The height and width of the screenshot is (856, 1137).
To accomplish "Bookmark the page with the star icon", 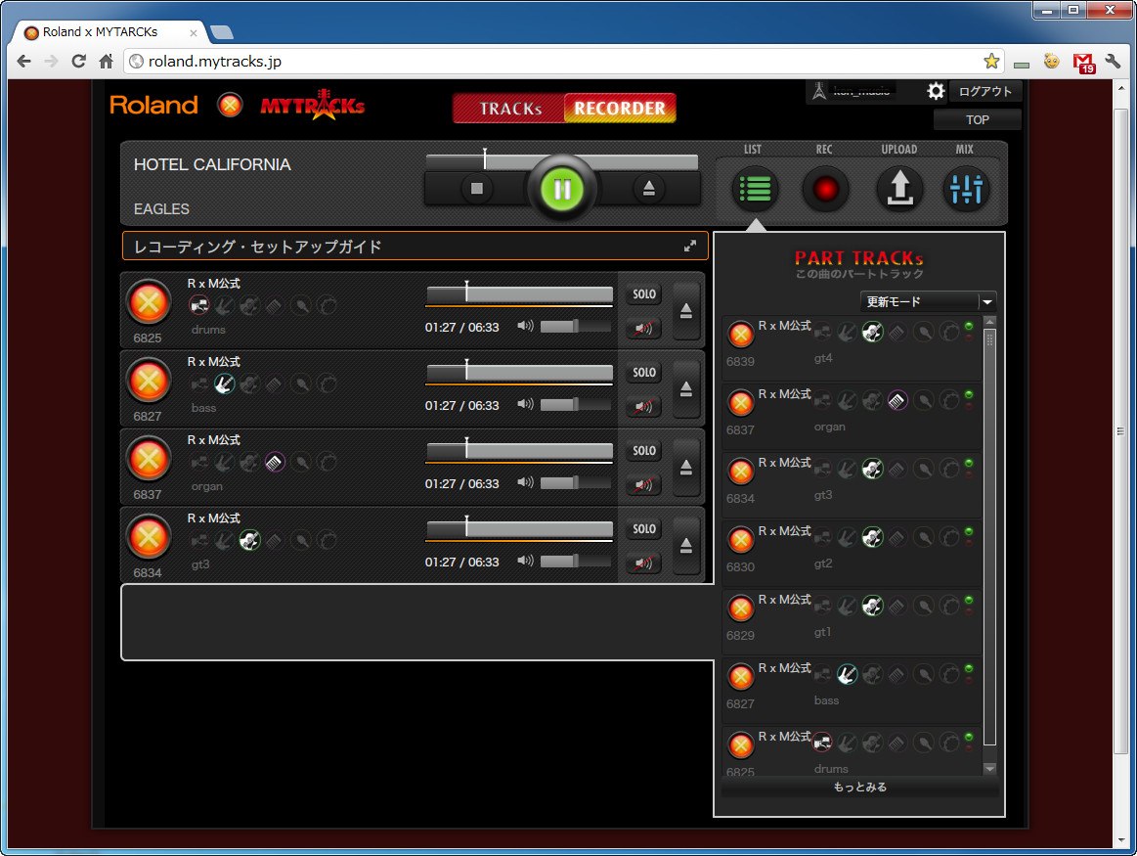I will pos(991,61).
